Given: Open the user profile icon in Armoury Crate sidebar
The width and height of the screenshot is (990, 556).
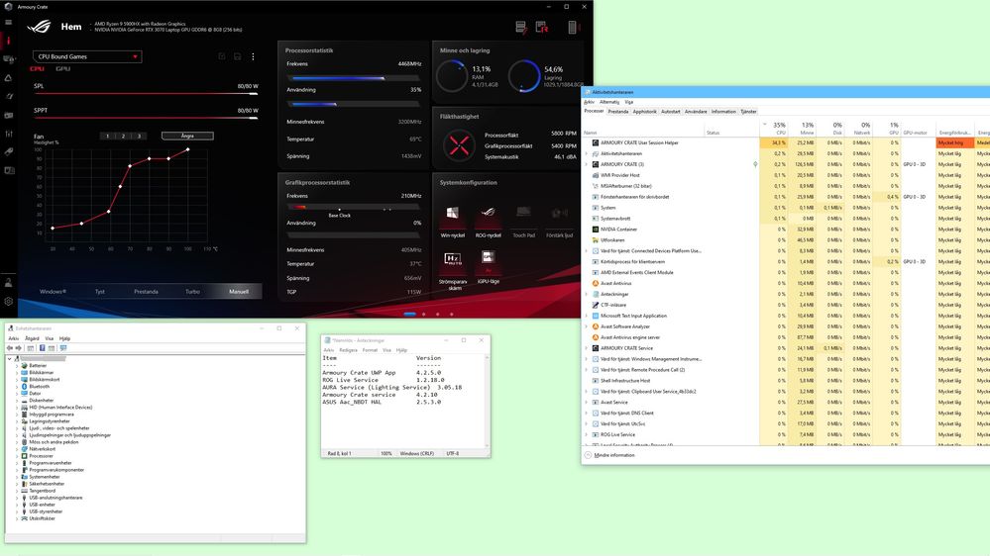Looking at the screenshot, I should (x=8, y=282).
